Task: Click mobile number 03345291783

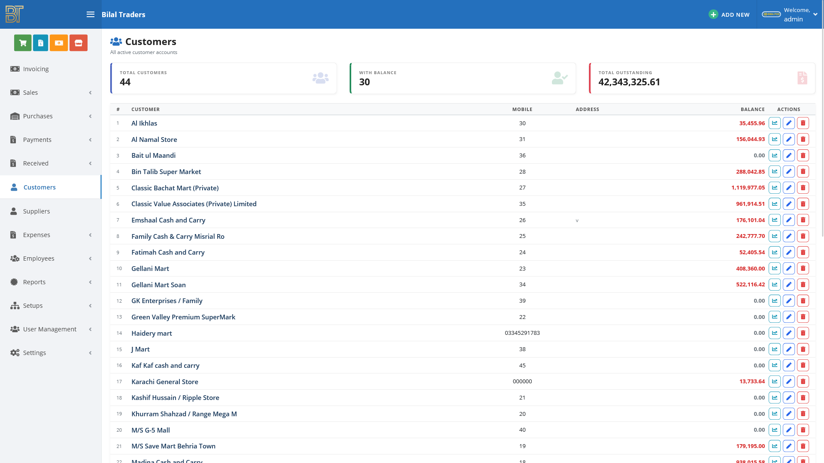Action: (x=522, y=333)
